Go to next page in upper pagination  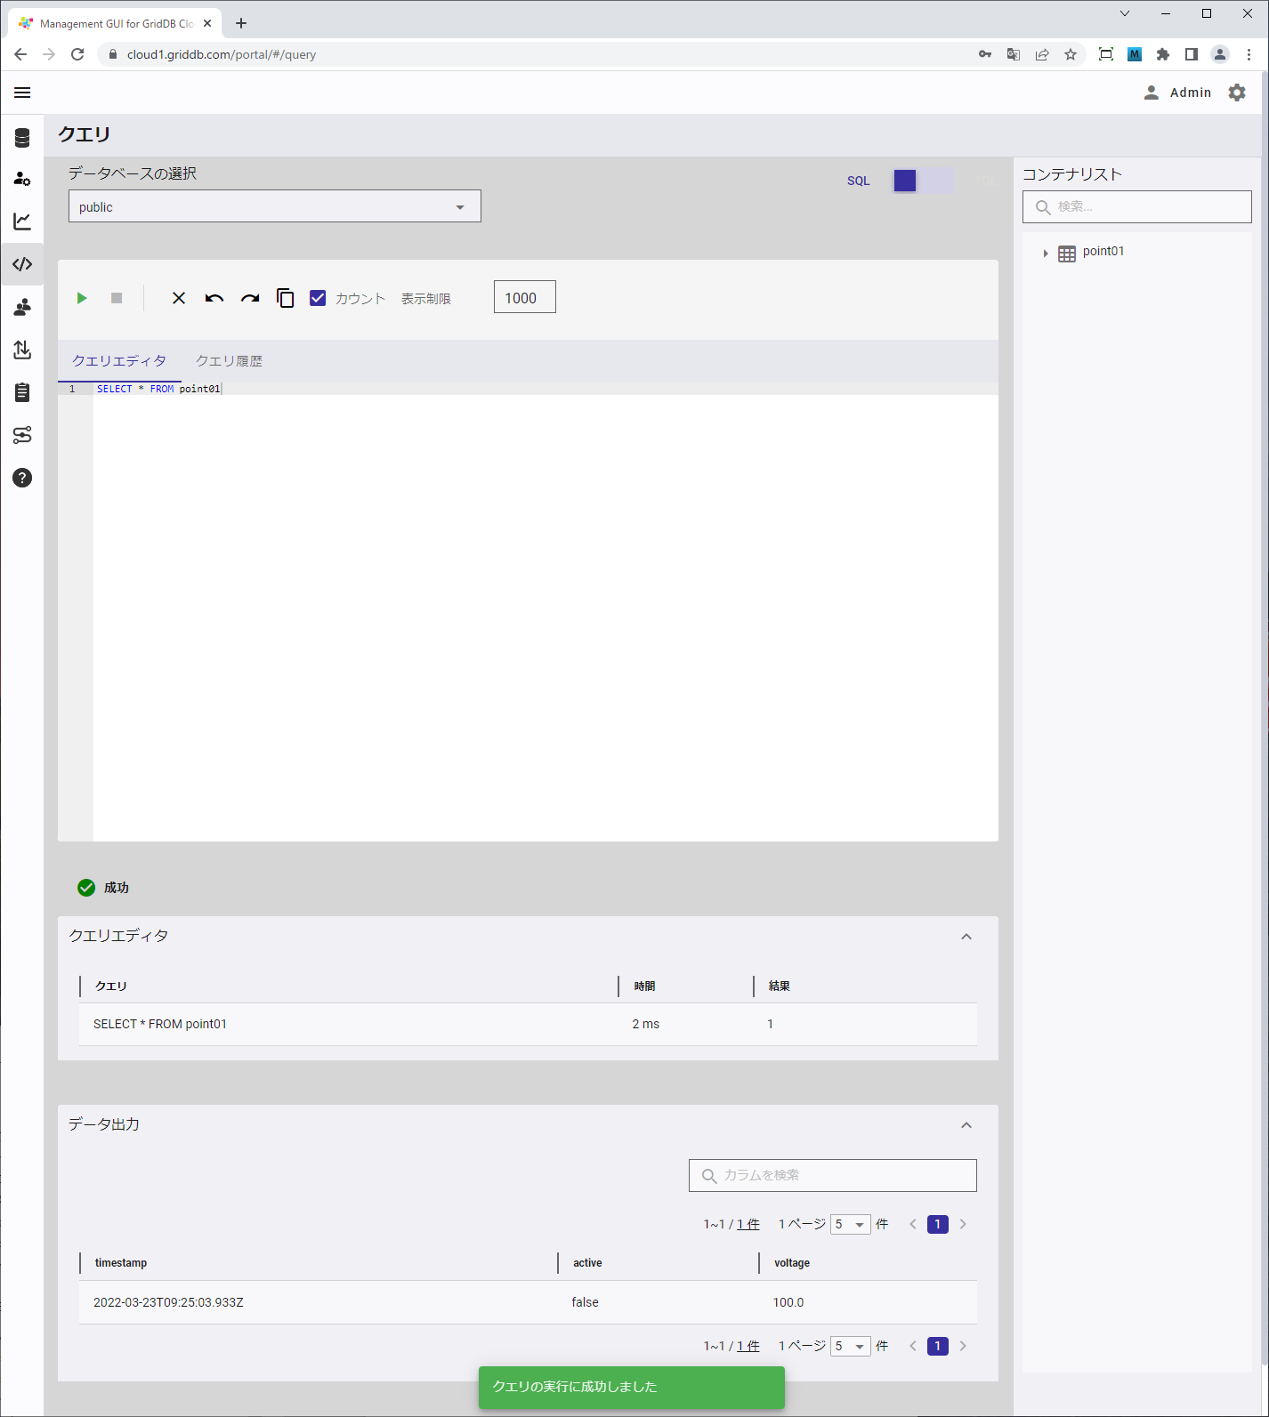[x=963, y=1224]
